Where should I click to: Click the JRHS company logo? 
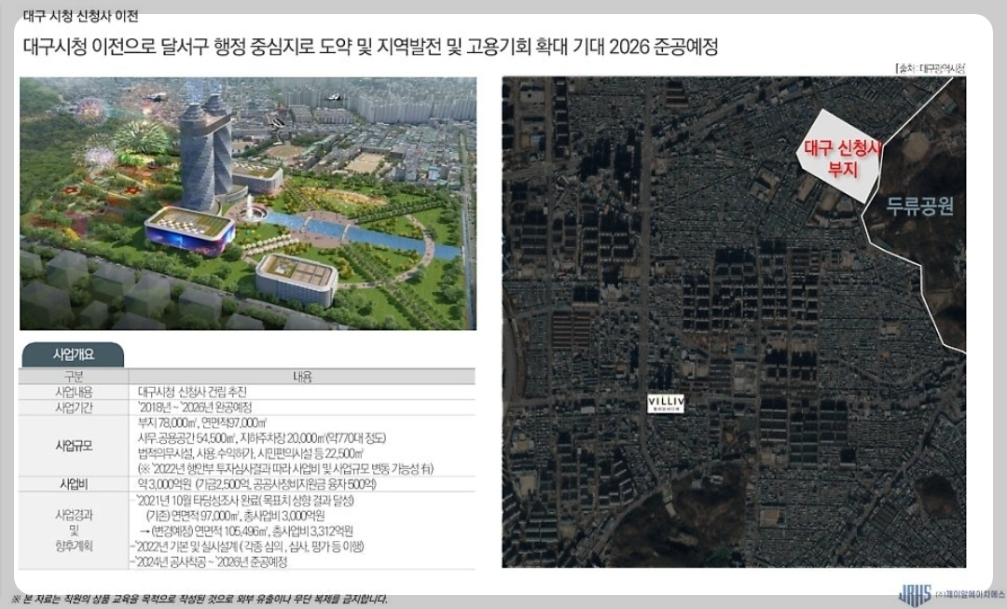pyautogui.click(x=915, y=594)
